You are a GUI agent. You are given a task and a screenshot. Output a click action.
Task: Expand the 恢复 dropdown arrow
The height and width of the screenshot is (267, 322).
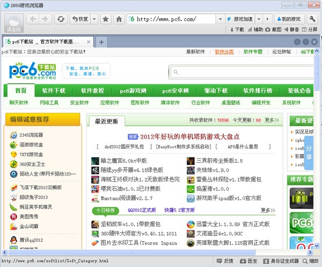point(94,19)
